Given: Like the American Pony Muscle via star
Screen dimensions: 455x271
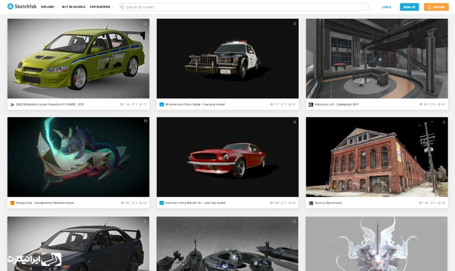Looking at the screenshot, I should point(290,203).
